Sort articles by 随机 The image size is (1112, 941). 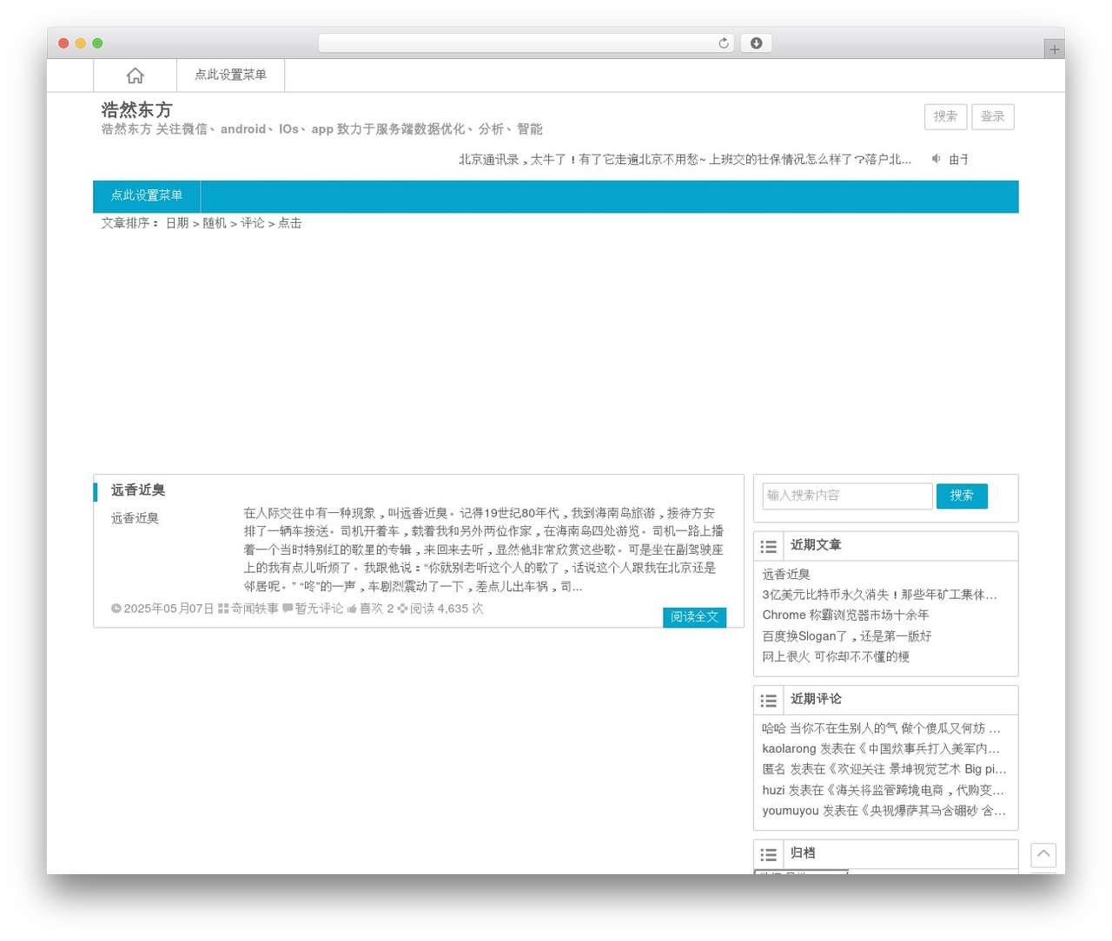[215, 223]
